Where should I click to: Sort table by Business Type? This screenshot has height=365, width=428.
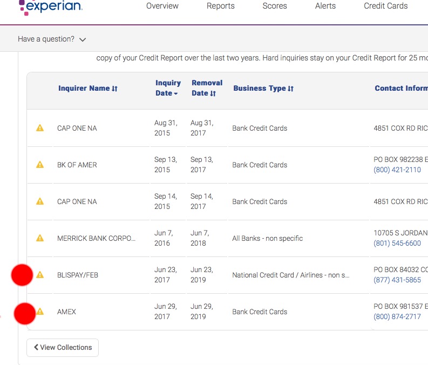click(263, 89)
